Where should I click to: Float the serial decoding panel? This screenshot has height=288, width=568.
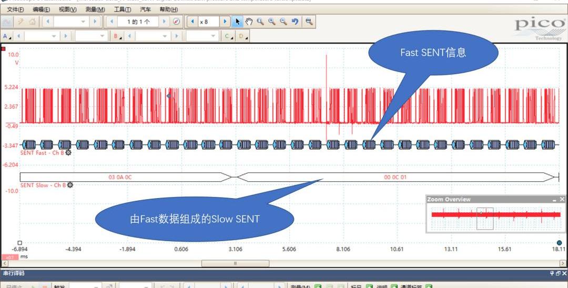click(558, 273)
